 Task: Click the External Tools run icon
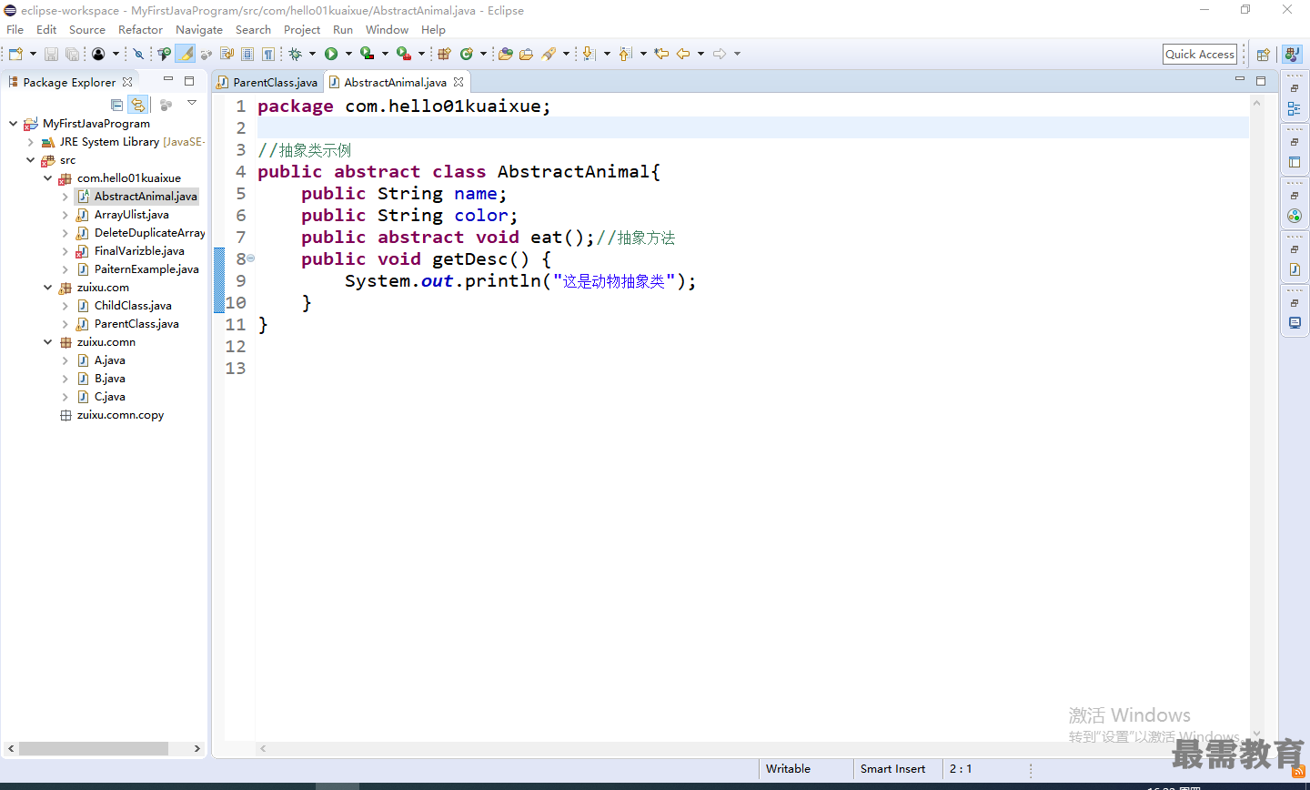point(403,54)
